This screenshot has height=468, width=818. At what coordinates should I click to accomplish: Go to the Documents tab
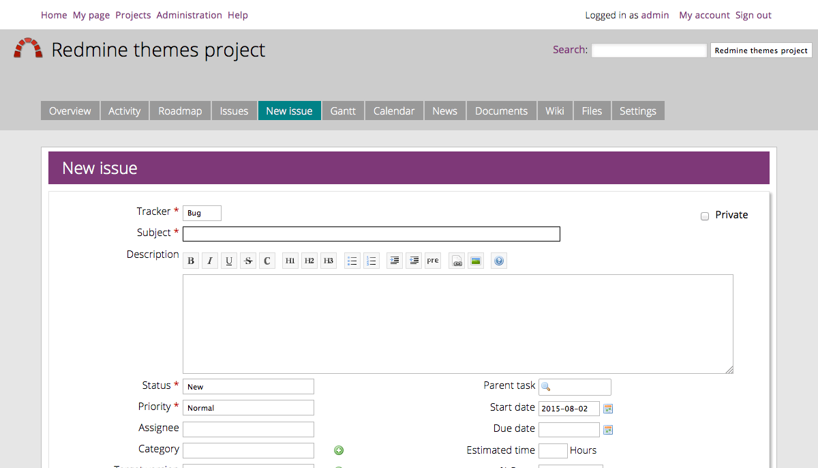(502, 111)
